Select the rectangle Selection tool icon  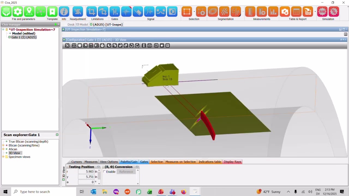(x=187, y=12)
